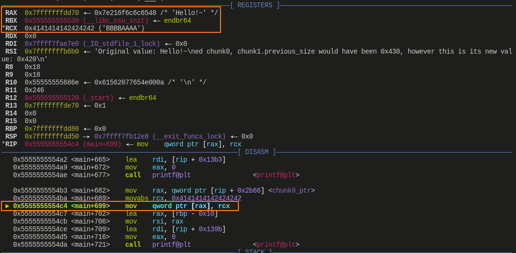The width and height of the screenshot is (516, 253).
Task: Click the asterisk marker beside RIP
Action: (x=3, y=144)
